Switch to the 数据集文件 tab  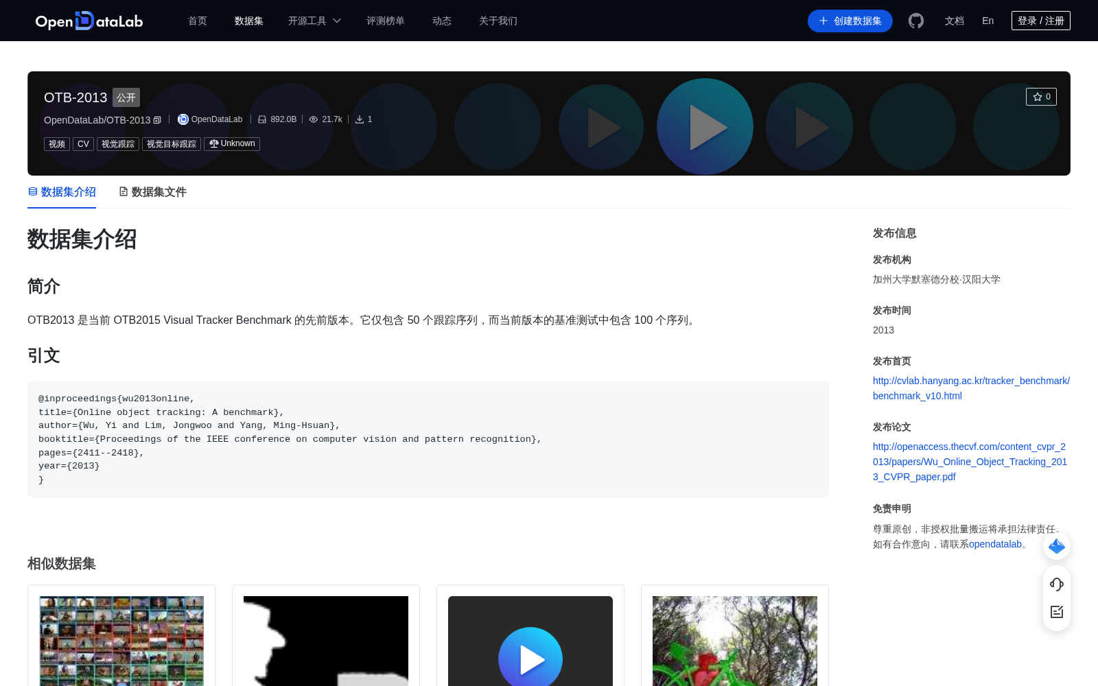(x=152, y=192)
